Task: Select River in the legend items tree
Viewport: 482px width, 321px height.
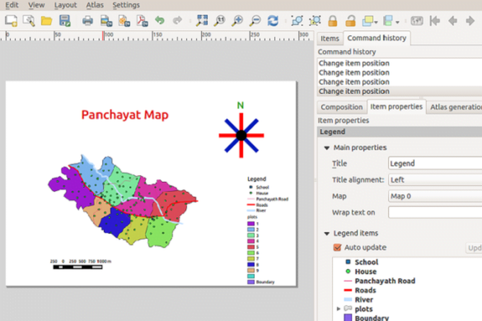Action: pos(364,300)
